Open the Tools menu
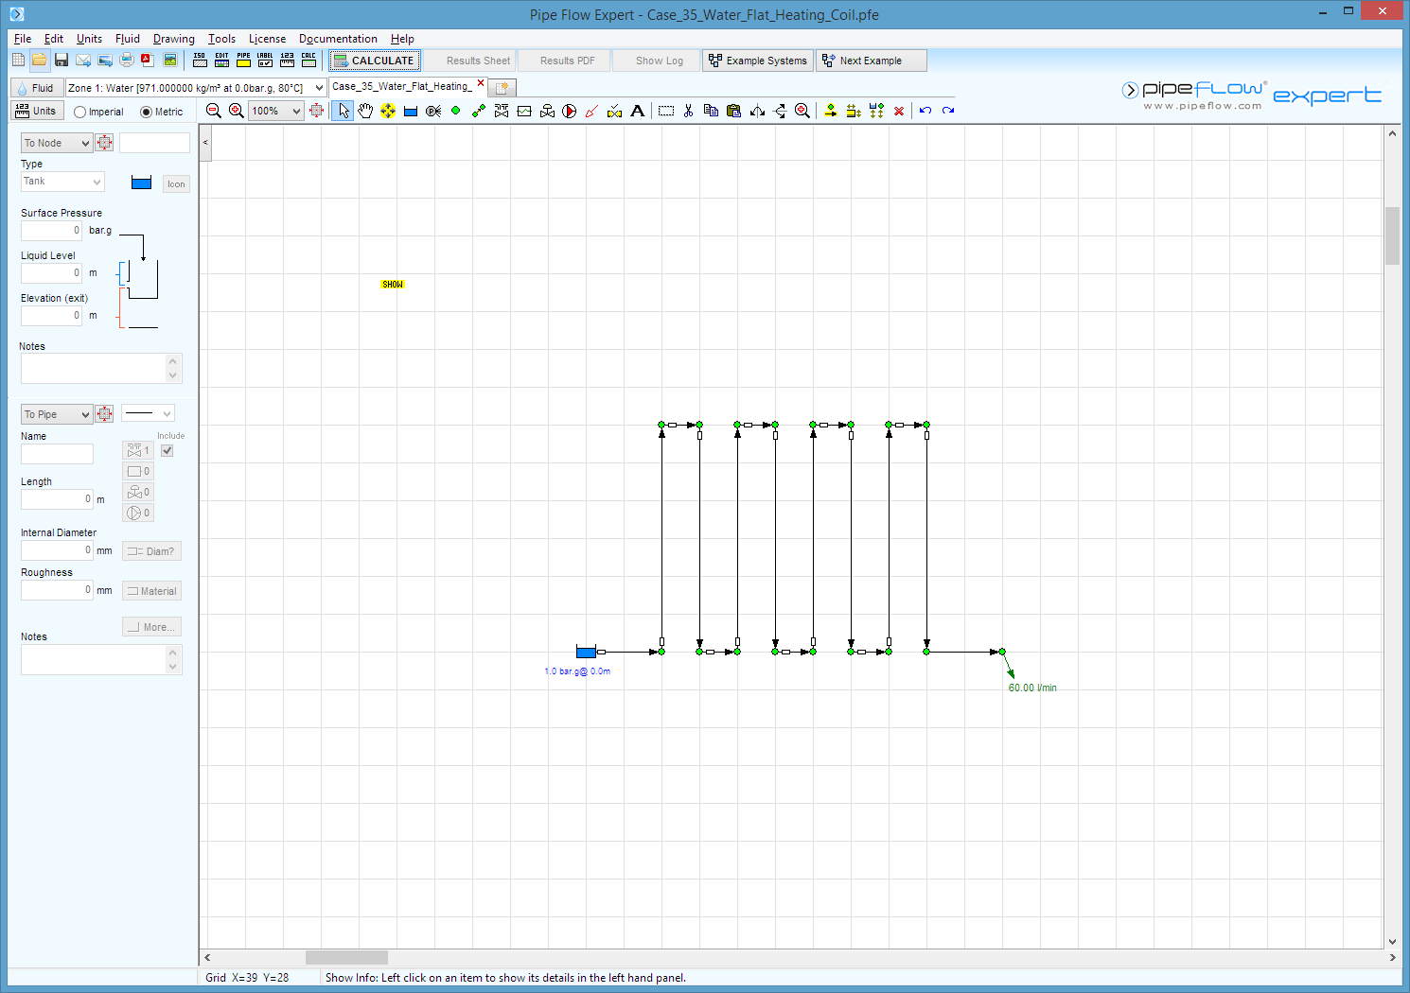Image resolution: width=1410 pixels, height=993 pixels. coord(221,39)
